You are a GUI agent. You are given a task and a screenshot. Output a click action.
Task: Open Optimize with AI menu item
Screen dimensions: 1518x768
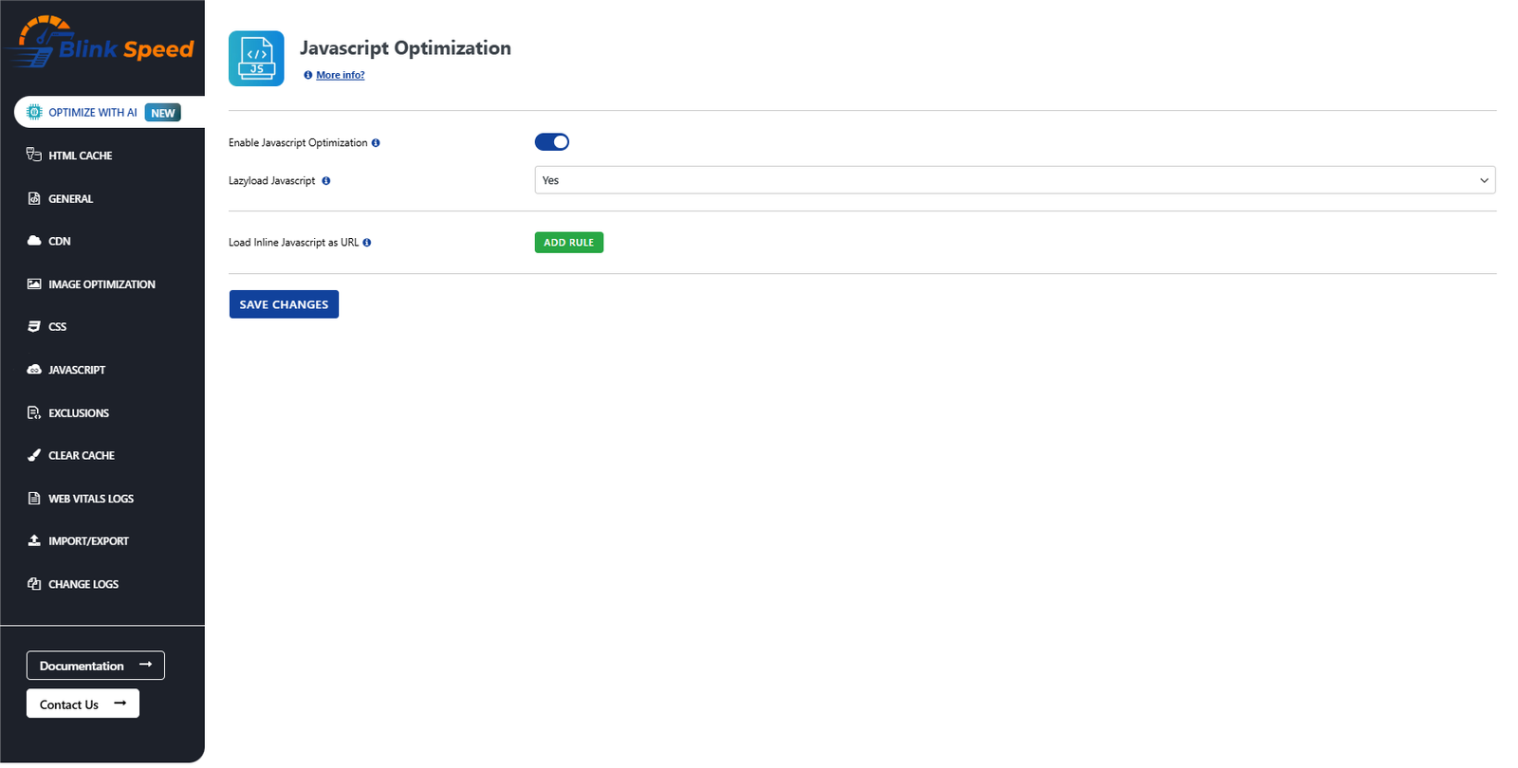pyautogui.click(x=109, y=112)
